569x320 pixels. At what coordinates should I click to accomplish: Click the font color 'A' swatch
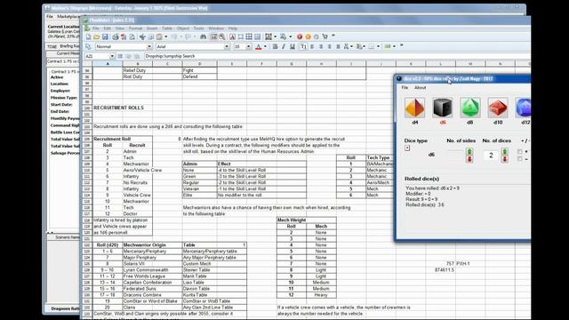pyautogui.click(x=259, y=46)
